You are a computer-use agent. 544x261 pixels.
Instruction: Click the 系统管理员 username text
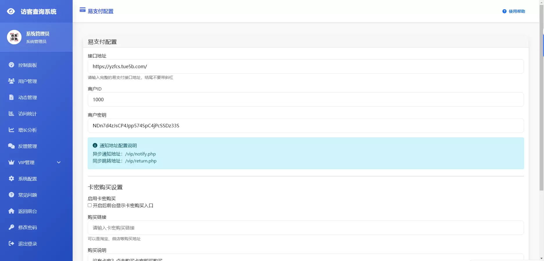click(x=38, y=34)
